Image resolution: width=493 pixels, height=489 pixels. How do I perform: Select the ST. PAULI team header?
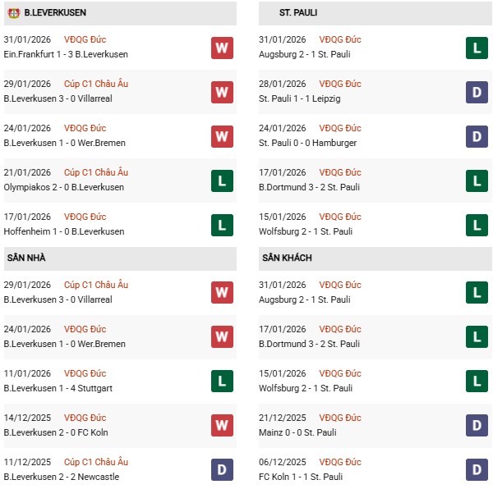tap(298, 13)
